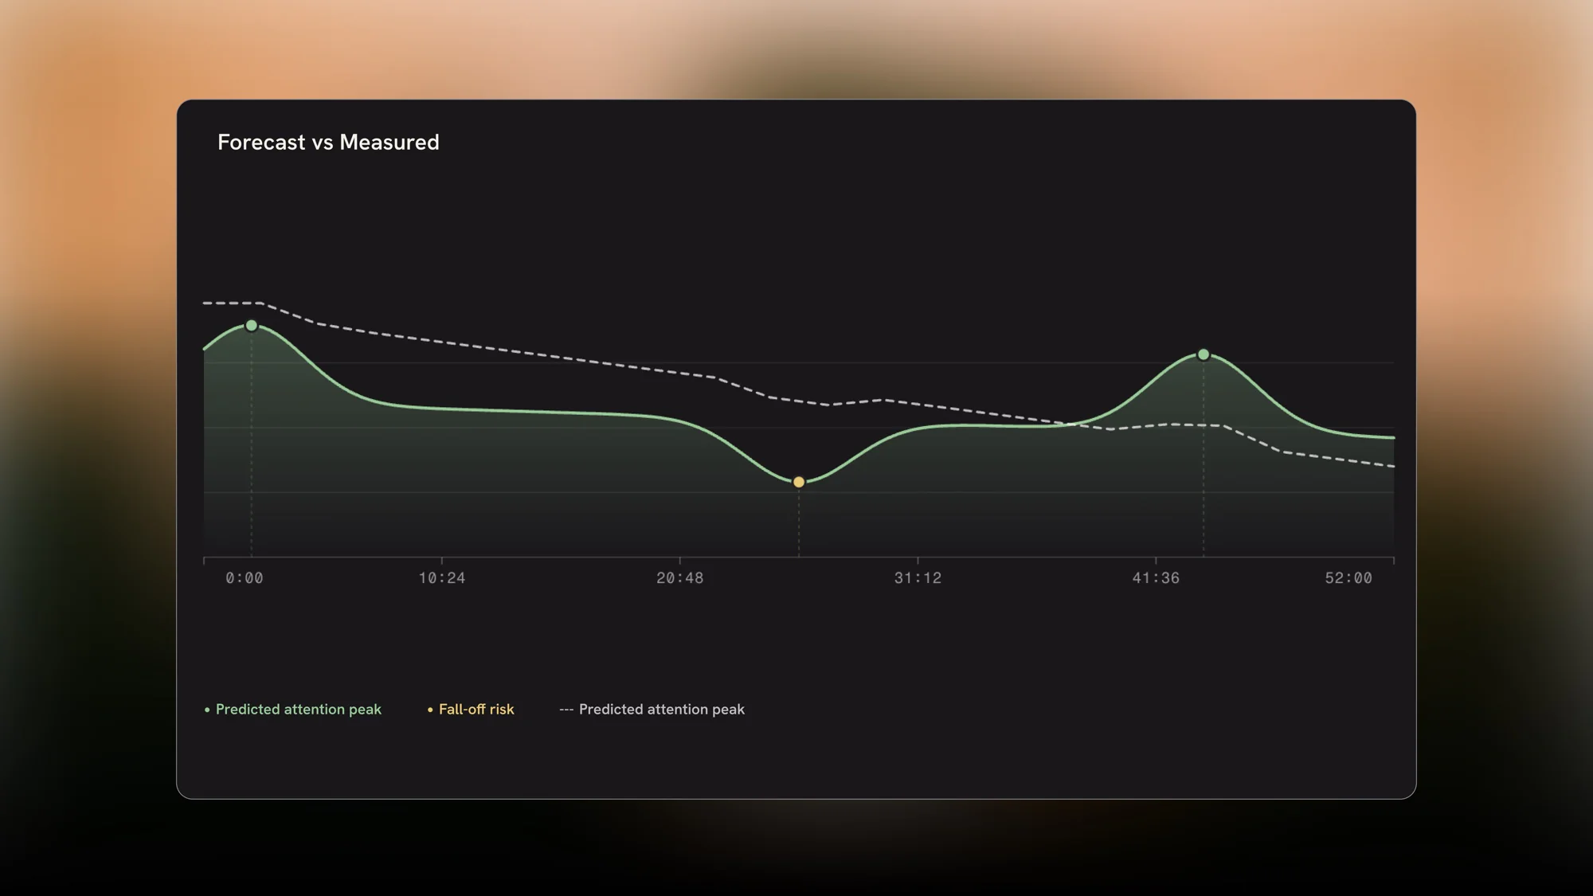Screen dimensions: 1593x896
Task: Select green Predicted attention peak legend item
Action: [x=292, y=709]
